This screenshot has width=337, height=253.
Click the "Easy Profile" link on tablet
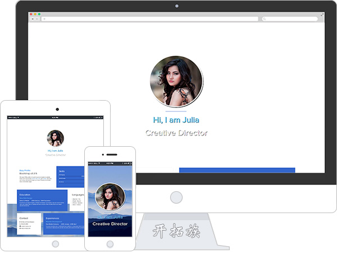[25, 170]
